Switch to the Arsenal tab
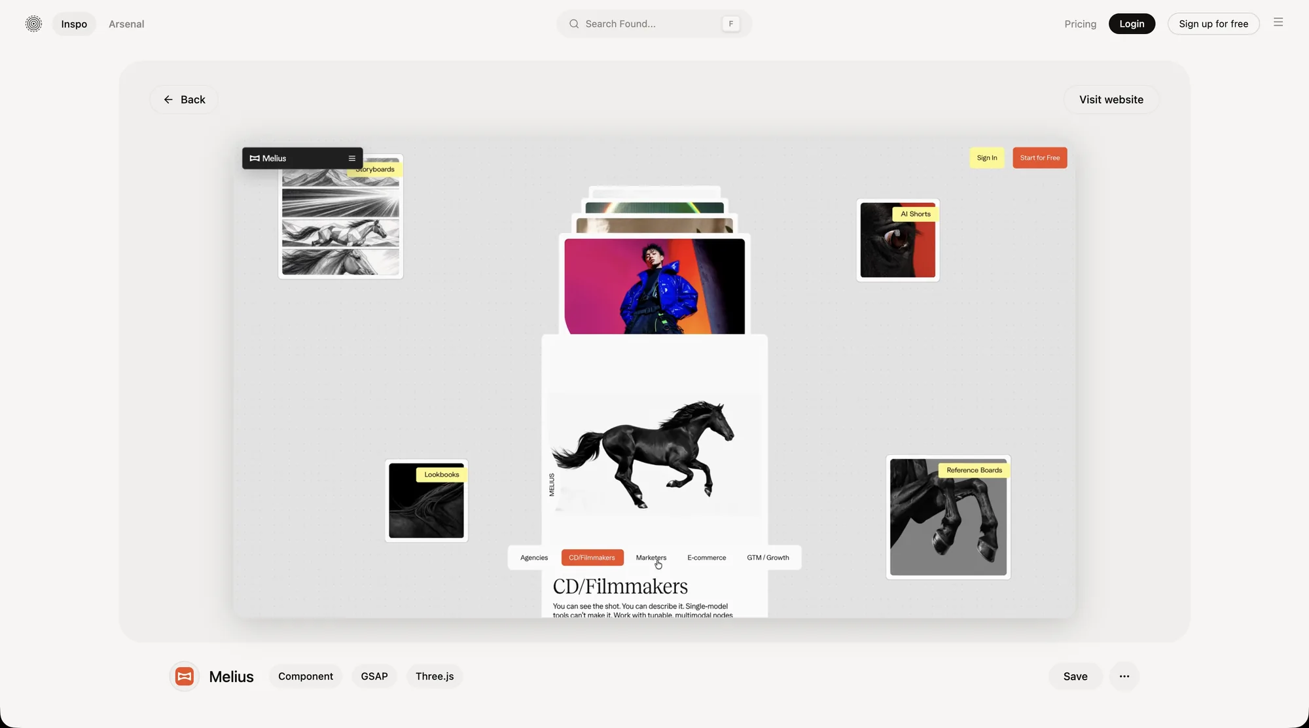The width and height of the screenshot is (1309, 728). (x=126, y=24)
